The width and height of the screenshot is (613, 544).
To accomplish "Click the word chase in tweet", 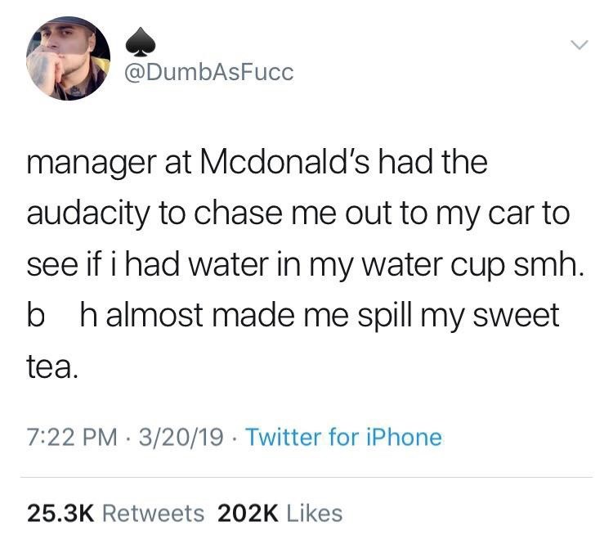I will pos(238,214).
